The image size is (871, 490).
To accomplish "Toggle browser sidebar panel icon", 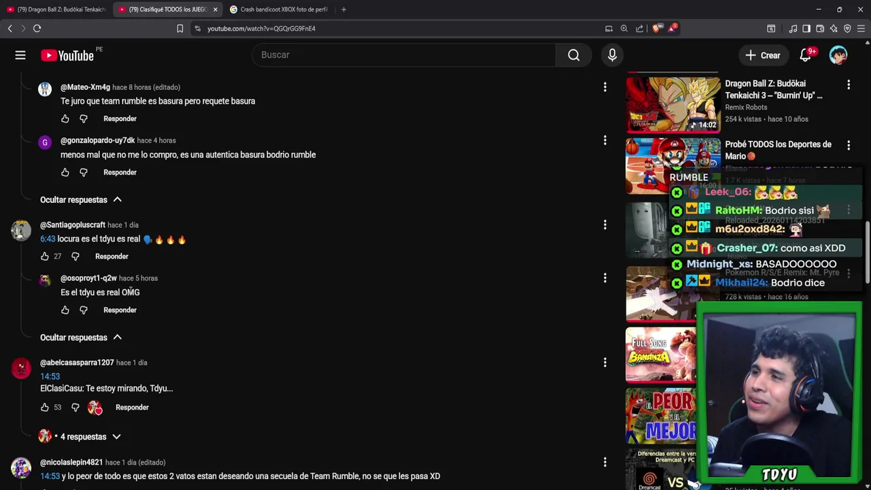I will click(x=806, y=29).
